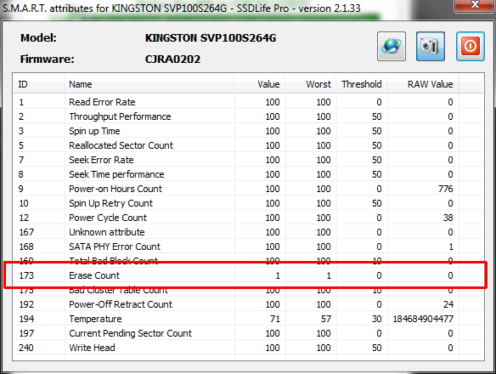Sort by the ID column header
The width and height of the screenshot is (496, 374).
(38, 84)
